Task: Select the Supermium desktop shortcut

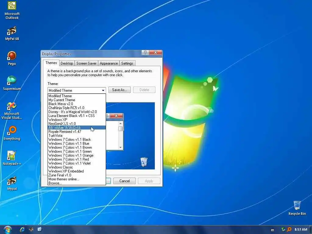Action: [x=12, y=83]
